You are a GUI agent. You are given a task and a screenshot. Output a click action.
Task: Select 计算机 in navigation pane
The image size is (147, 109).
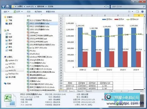(9, 57)
